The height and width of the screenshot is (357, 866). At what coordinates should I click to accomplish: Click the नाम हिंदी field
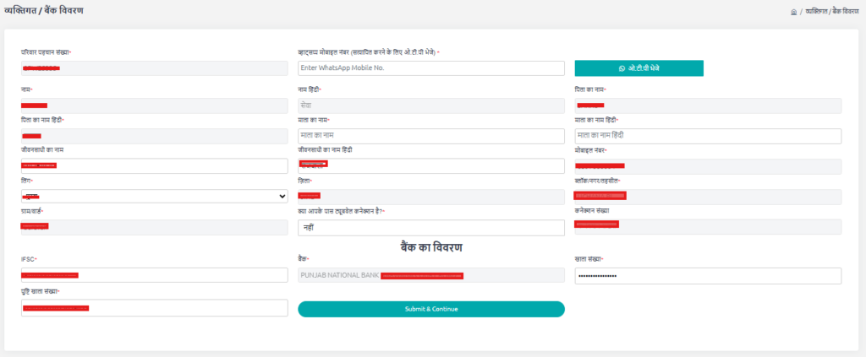(x=430, y=105)
